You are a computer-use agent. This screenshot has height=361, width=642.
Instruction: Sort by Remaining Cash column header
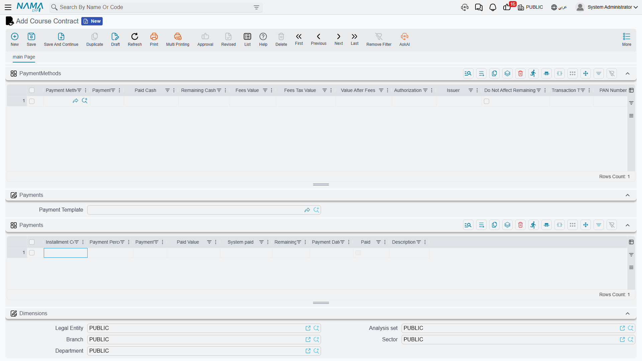coord(198,90)
